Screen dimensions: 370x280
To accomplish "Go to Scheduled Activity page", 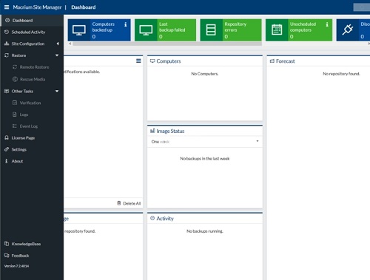I will (x=28, y=32).
